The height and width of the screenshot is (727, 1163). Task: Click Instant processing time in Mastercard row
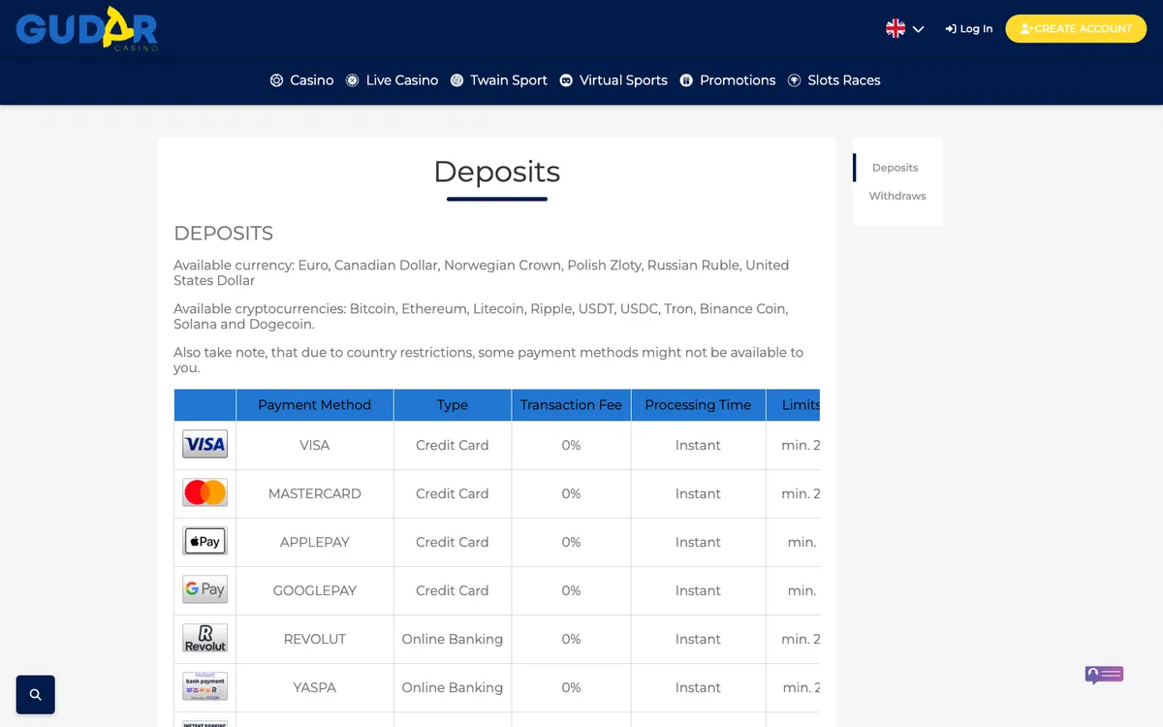(698, 493)
